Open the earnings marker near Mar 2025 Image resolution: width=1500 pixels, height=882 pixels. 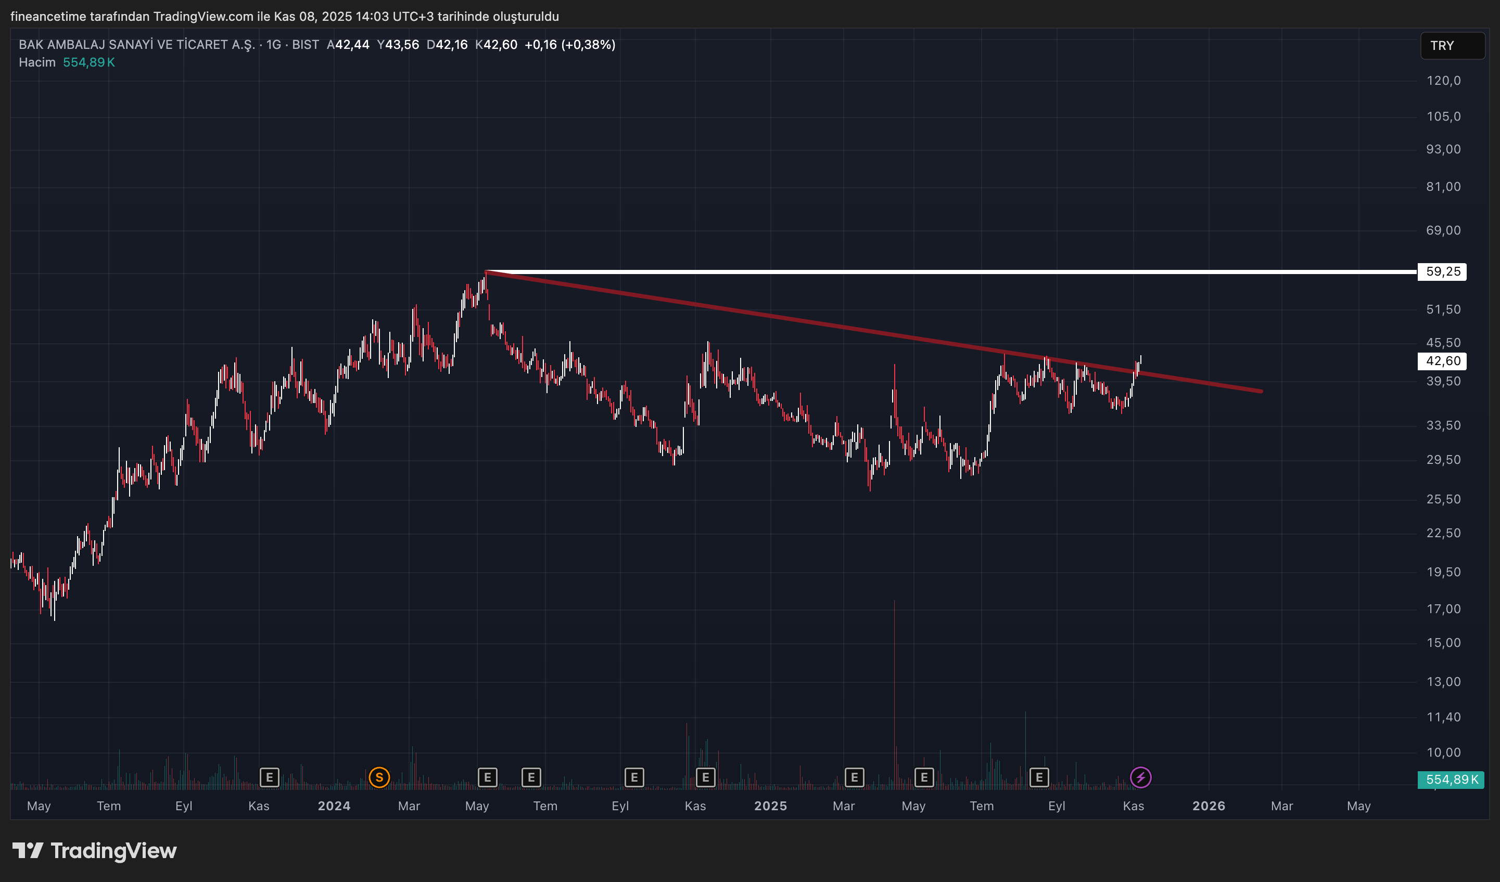click(854, 777)
